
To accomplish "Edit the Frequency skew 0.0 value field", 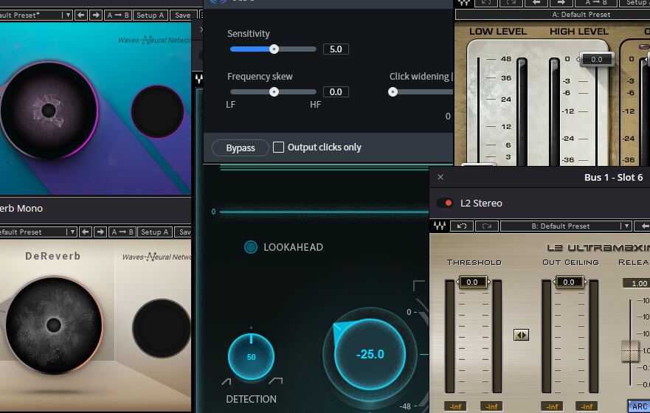I will (336, 92).
